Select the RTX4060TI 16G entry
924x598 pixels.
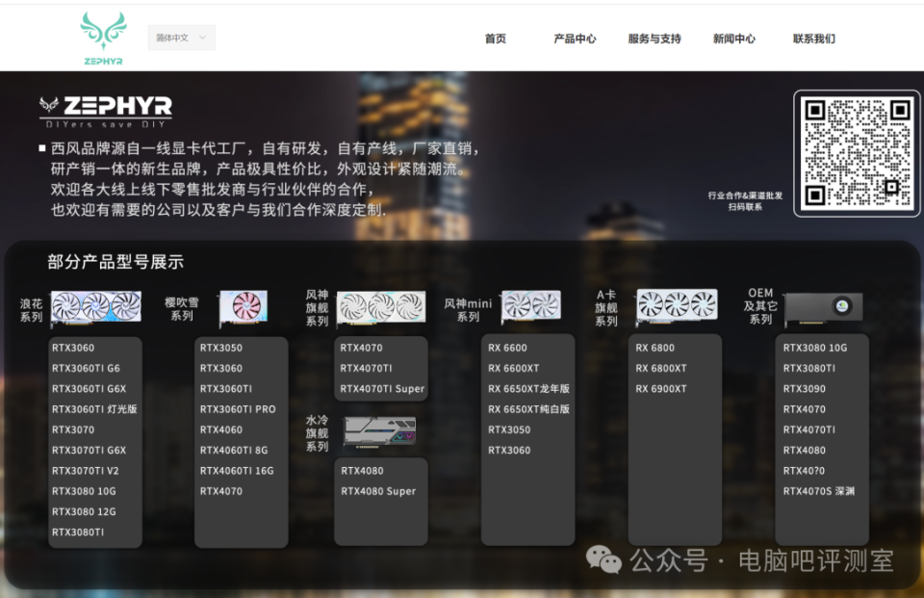point(237,471)
